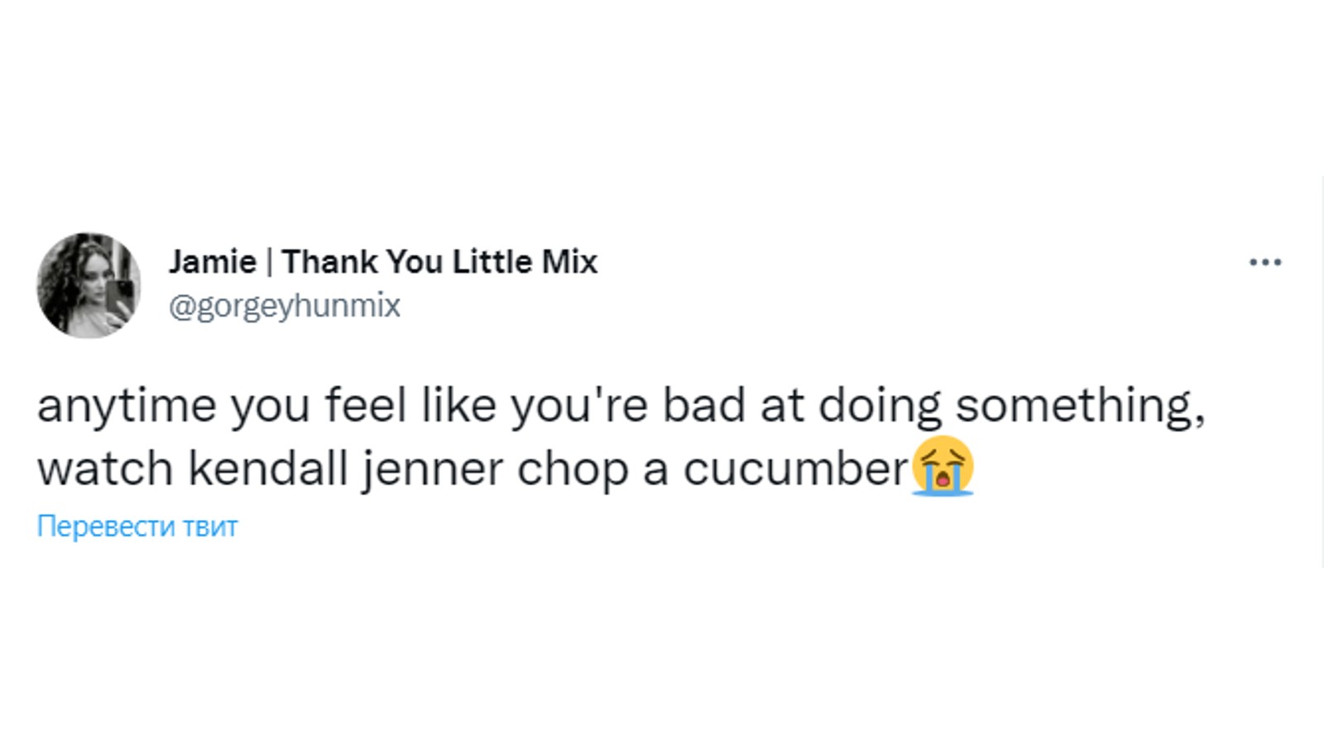Click "Thank You Little Mix" in the name
The width and height of the screenshot is (1324, 744).
click(x=439, y=262)
